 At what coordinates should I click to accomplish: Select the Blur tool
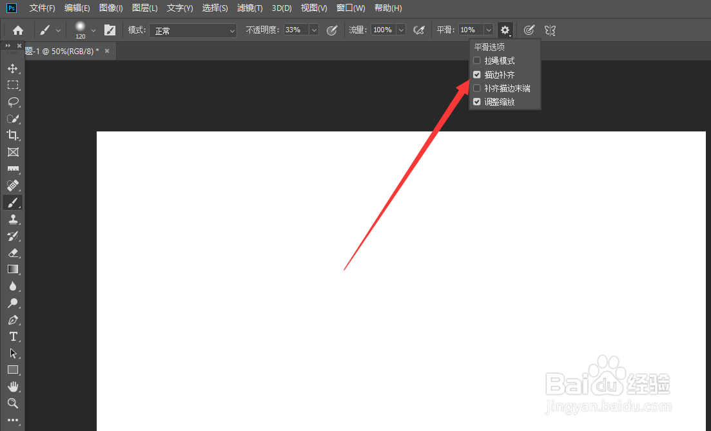pos(13,286)
